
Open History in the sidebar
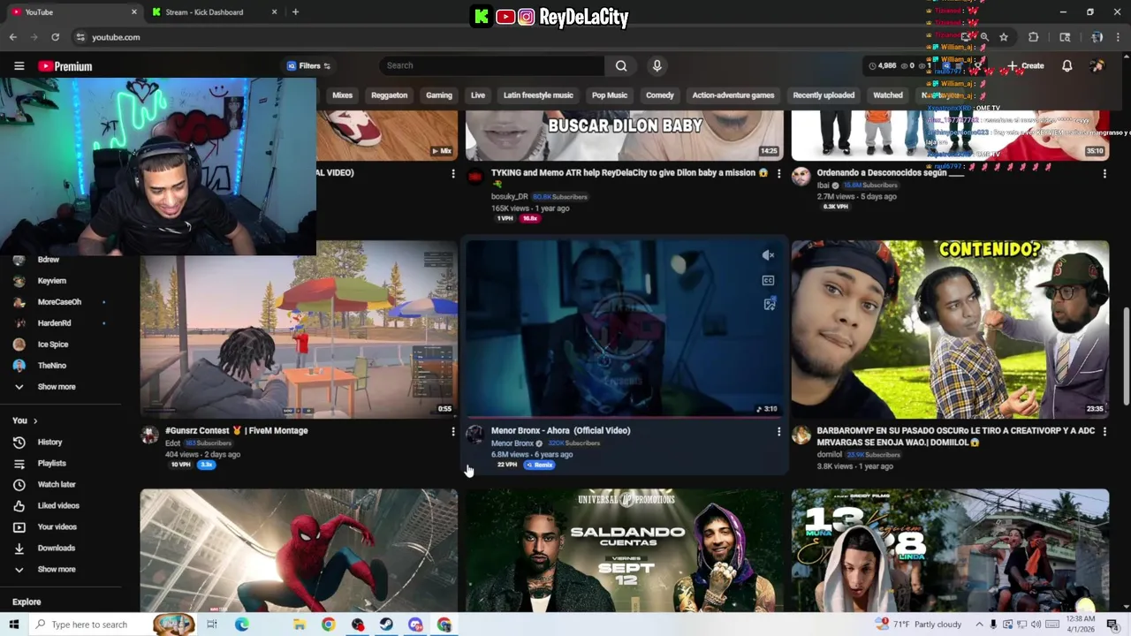coord(49,442)
